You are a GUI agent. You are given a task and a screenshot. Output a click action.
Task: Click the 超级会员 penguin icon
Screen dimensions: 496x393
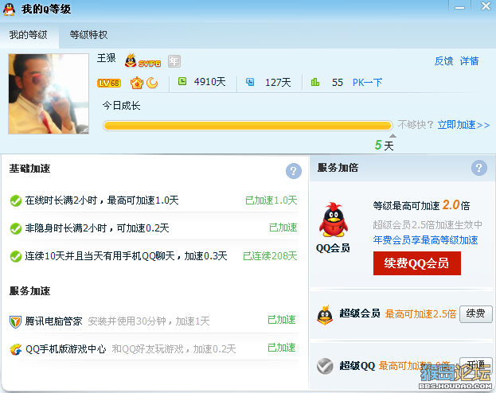(325, 315)
